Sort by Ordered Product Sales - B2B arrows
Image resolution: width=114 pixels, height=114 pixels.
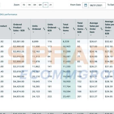tap(29, 29)
